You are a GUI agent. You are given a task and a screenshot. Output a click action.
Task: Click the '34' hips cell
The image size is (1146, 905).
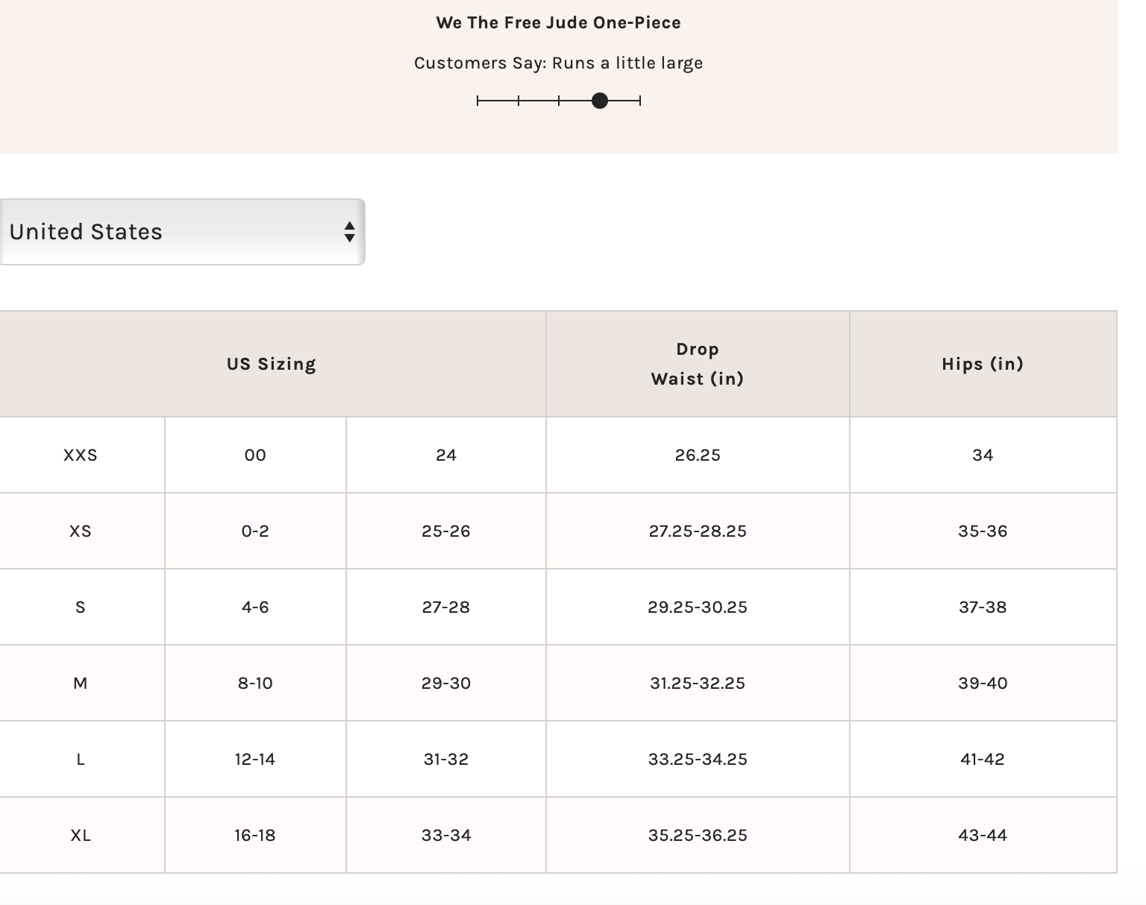pos(983,455)
